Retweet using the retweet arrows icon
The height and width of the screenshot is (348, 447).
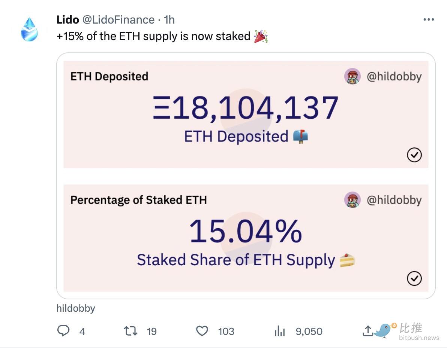click(131, 331)
